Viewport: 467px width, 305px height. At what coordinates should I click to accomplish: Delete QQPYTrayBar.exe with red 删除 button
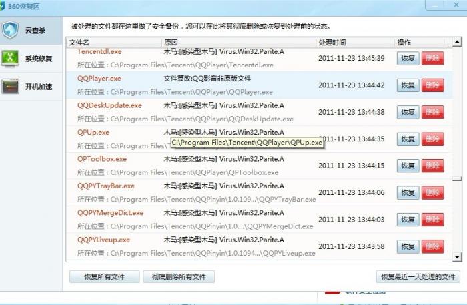click(x=432, y=193)
